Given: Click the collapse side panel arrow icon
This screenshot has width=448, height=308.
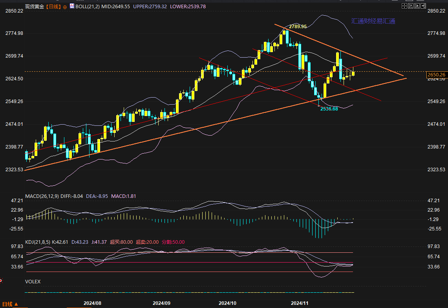Looking at the screenshot, I should click(x=423, y=6).
